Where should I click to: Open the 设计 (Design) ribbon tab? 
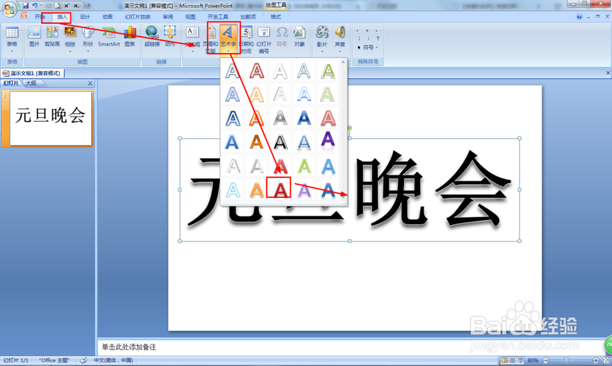(84, 16)
